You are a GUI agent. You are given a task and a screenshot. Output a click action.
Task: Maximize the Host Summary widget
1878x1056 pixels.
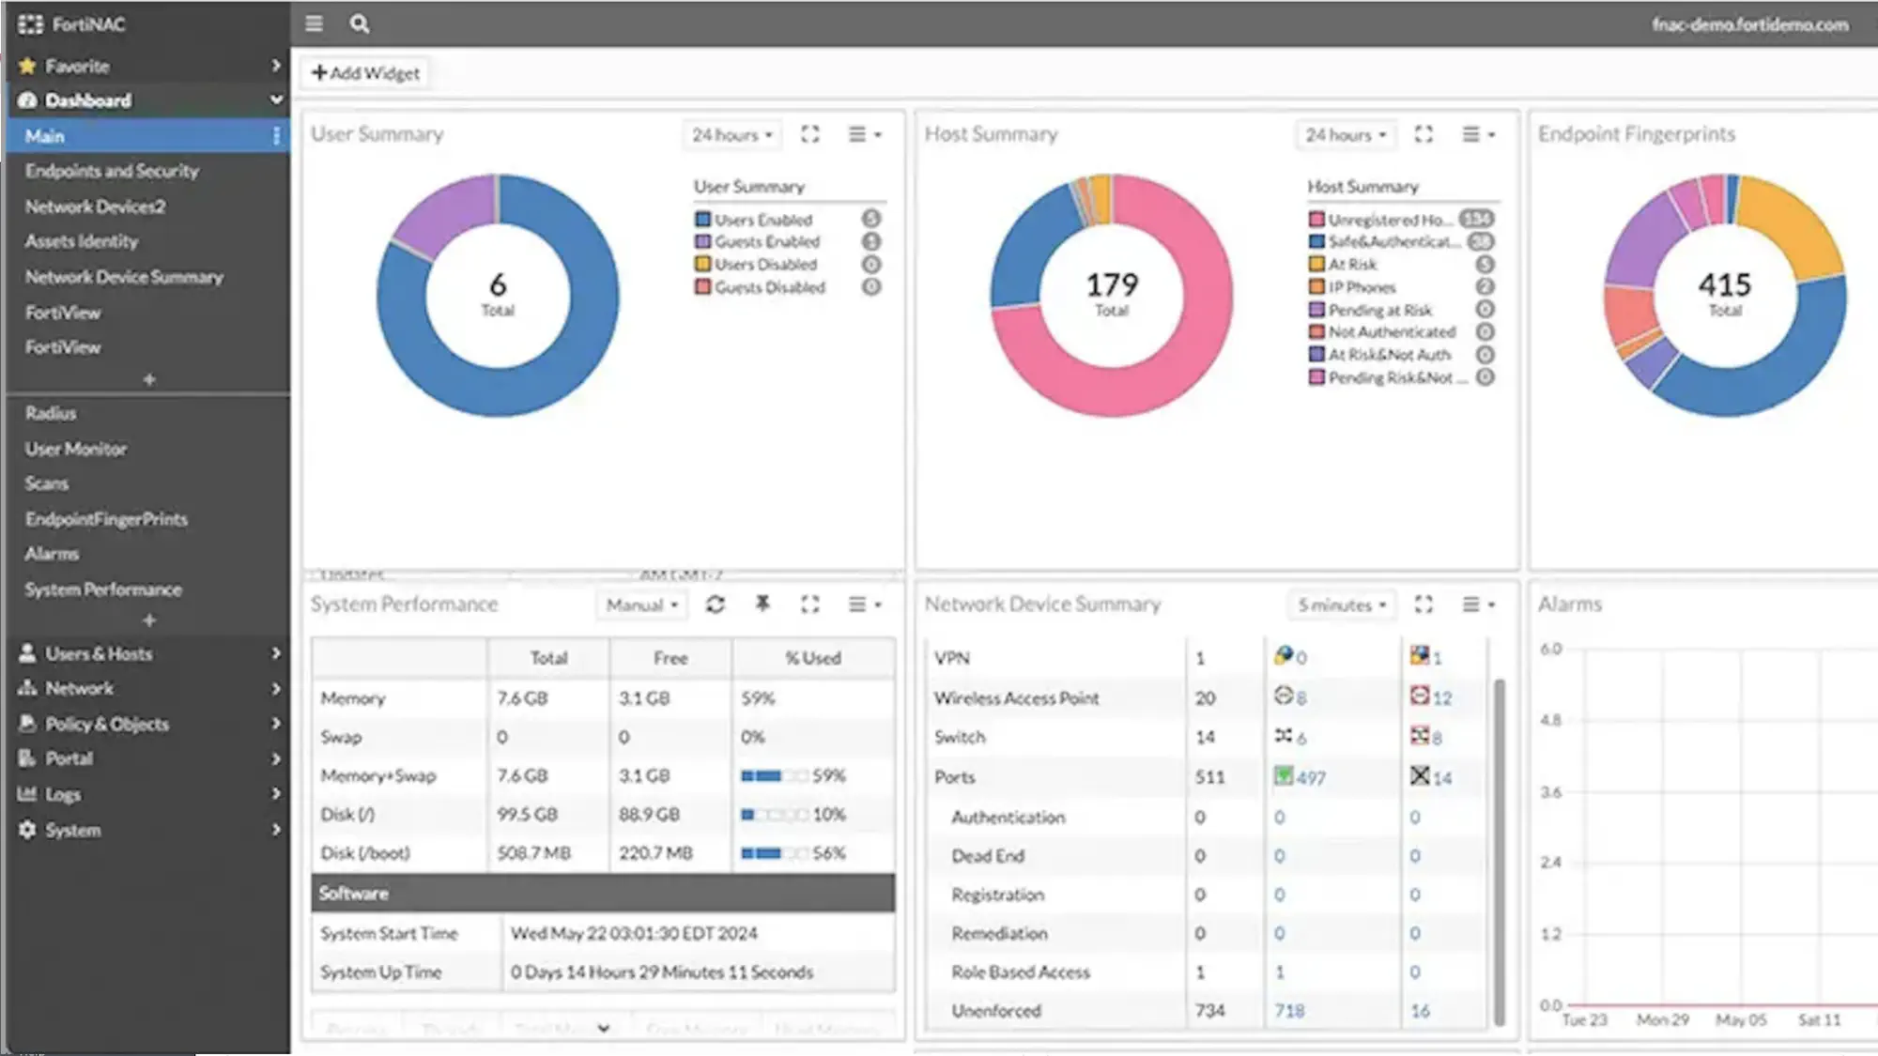[1424, 134]
